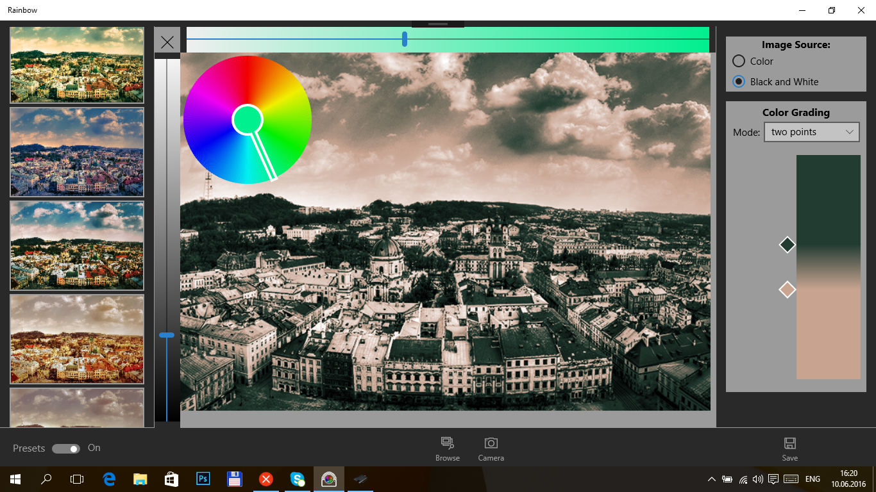
Task: Click the color grading gradient bar
Action: point(829,267)
